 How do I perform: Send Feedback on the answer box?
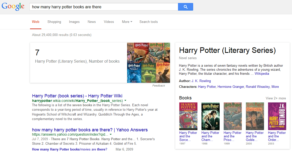159,86
